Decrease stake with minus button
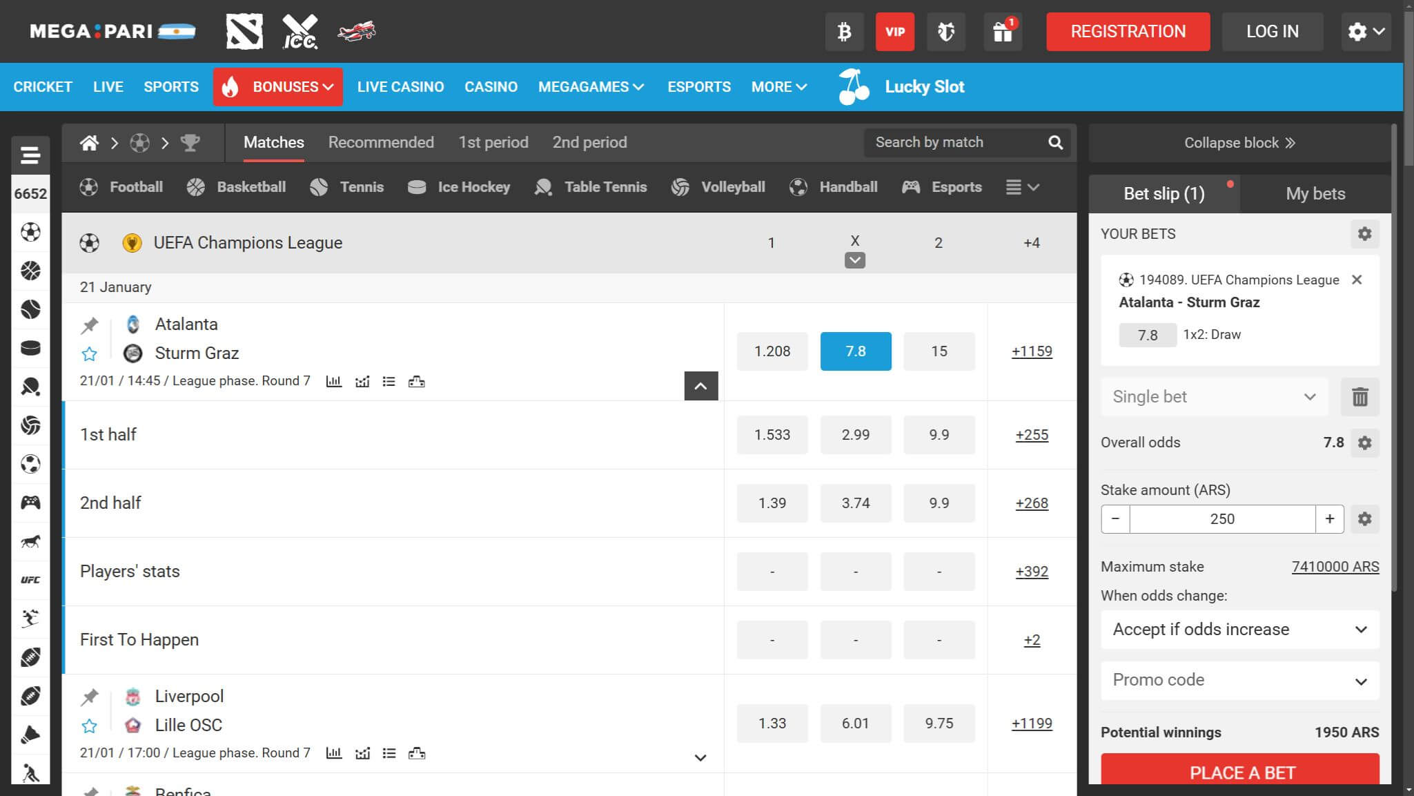This screenshot has height=796, width=1414. point(1115,519)
